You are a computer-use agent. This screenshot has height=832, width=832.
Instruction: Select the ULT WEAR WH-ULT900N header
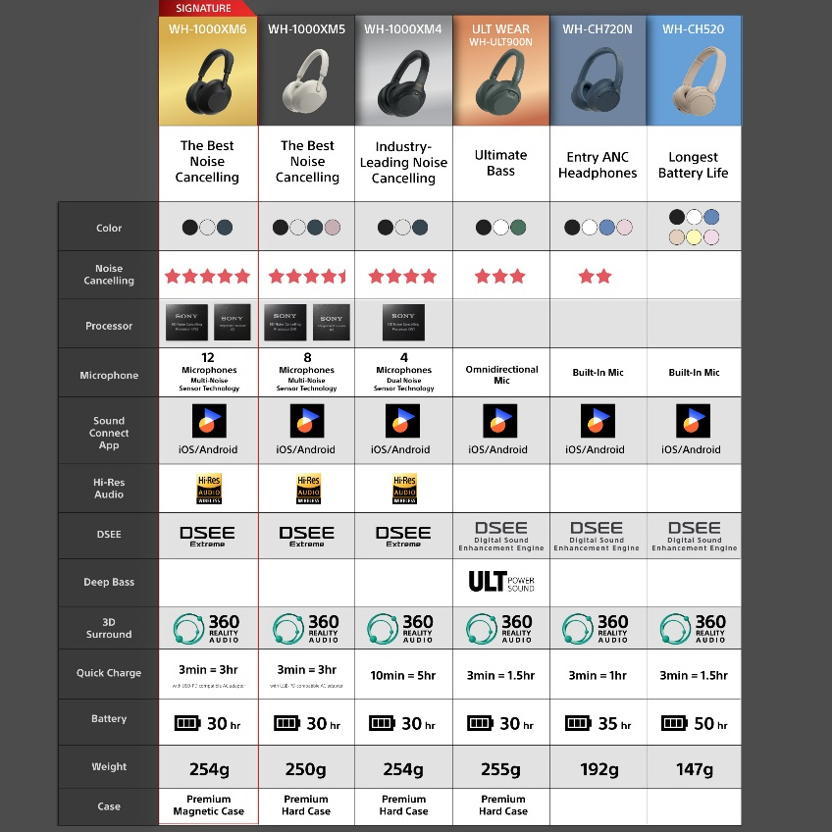500,35
